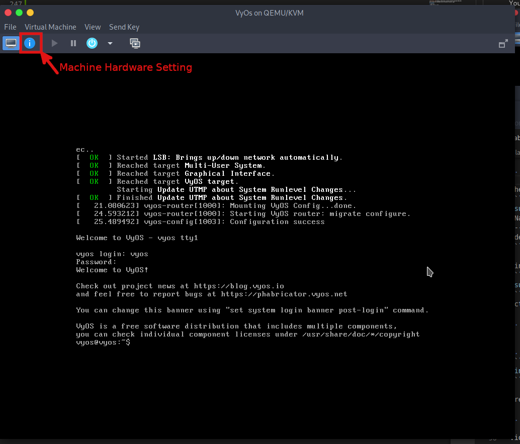This screenshot has width=520, height=444.
Task: Pause the virtual machine
Action: coord(73,43)
